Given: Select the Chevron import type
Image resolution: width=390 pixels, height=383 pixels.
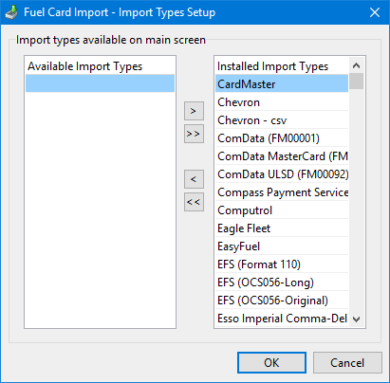Looking at the screenshot, I should pyautogui.click(x=282, y=102).
